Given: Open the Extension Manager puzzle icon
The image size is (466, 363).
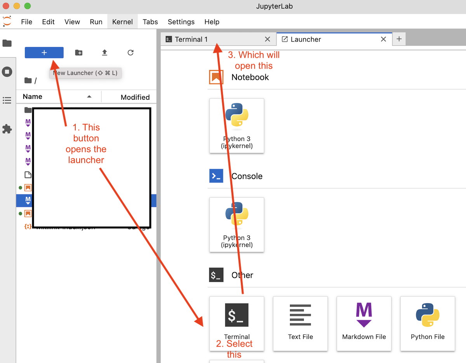Looking at the screenshot, I should 7,129.
